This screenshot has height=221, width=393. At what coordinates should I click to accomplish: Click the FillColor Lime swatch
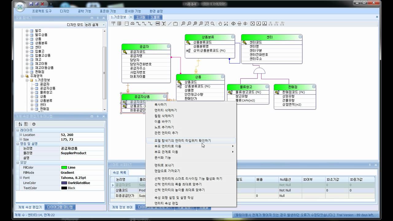pos(64,168)
